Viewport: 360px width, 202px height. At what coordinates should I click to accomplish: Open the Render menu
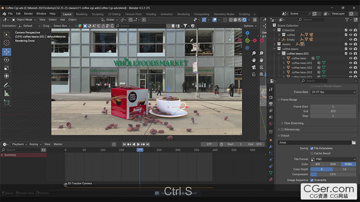[x=28, y=13]
